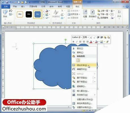Viewport: 130px width, 113px height.
Task: Choose 设置形状格式 in context menu
Action: 84,107
